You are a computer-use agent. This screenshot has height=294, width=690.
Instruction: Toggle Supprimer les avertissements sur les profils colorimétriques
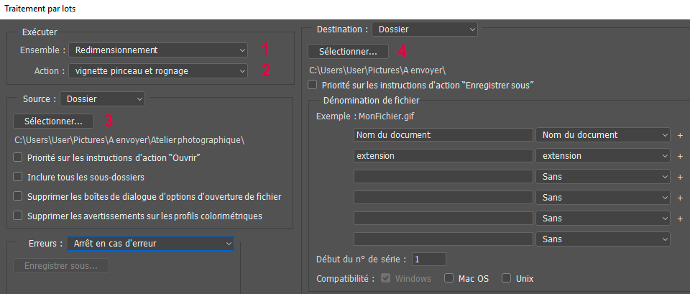click(18, 216)
